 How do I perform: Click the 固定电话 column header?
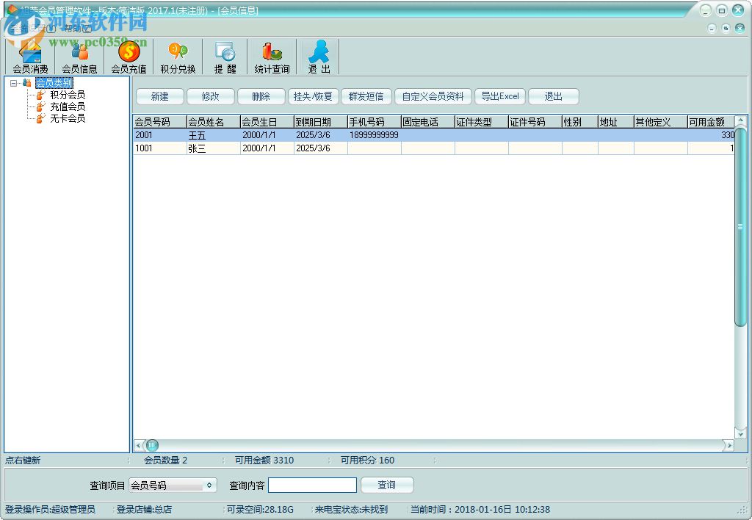pyautogui.click(x=428, y=122)
